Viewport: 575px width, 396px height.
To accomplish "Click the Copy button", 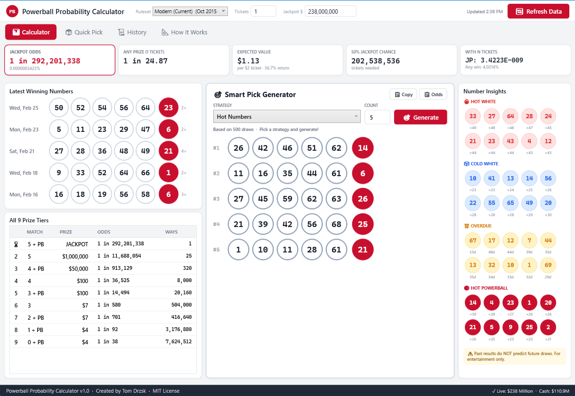I will point(404,94).
